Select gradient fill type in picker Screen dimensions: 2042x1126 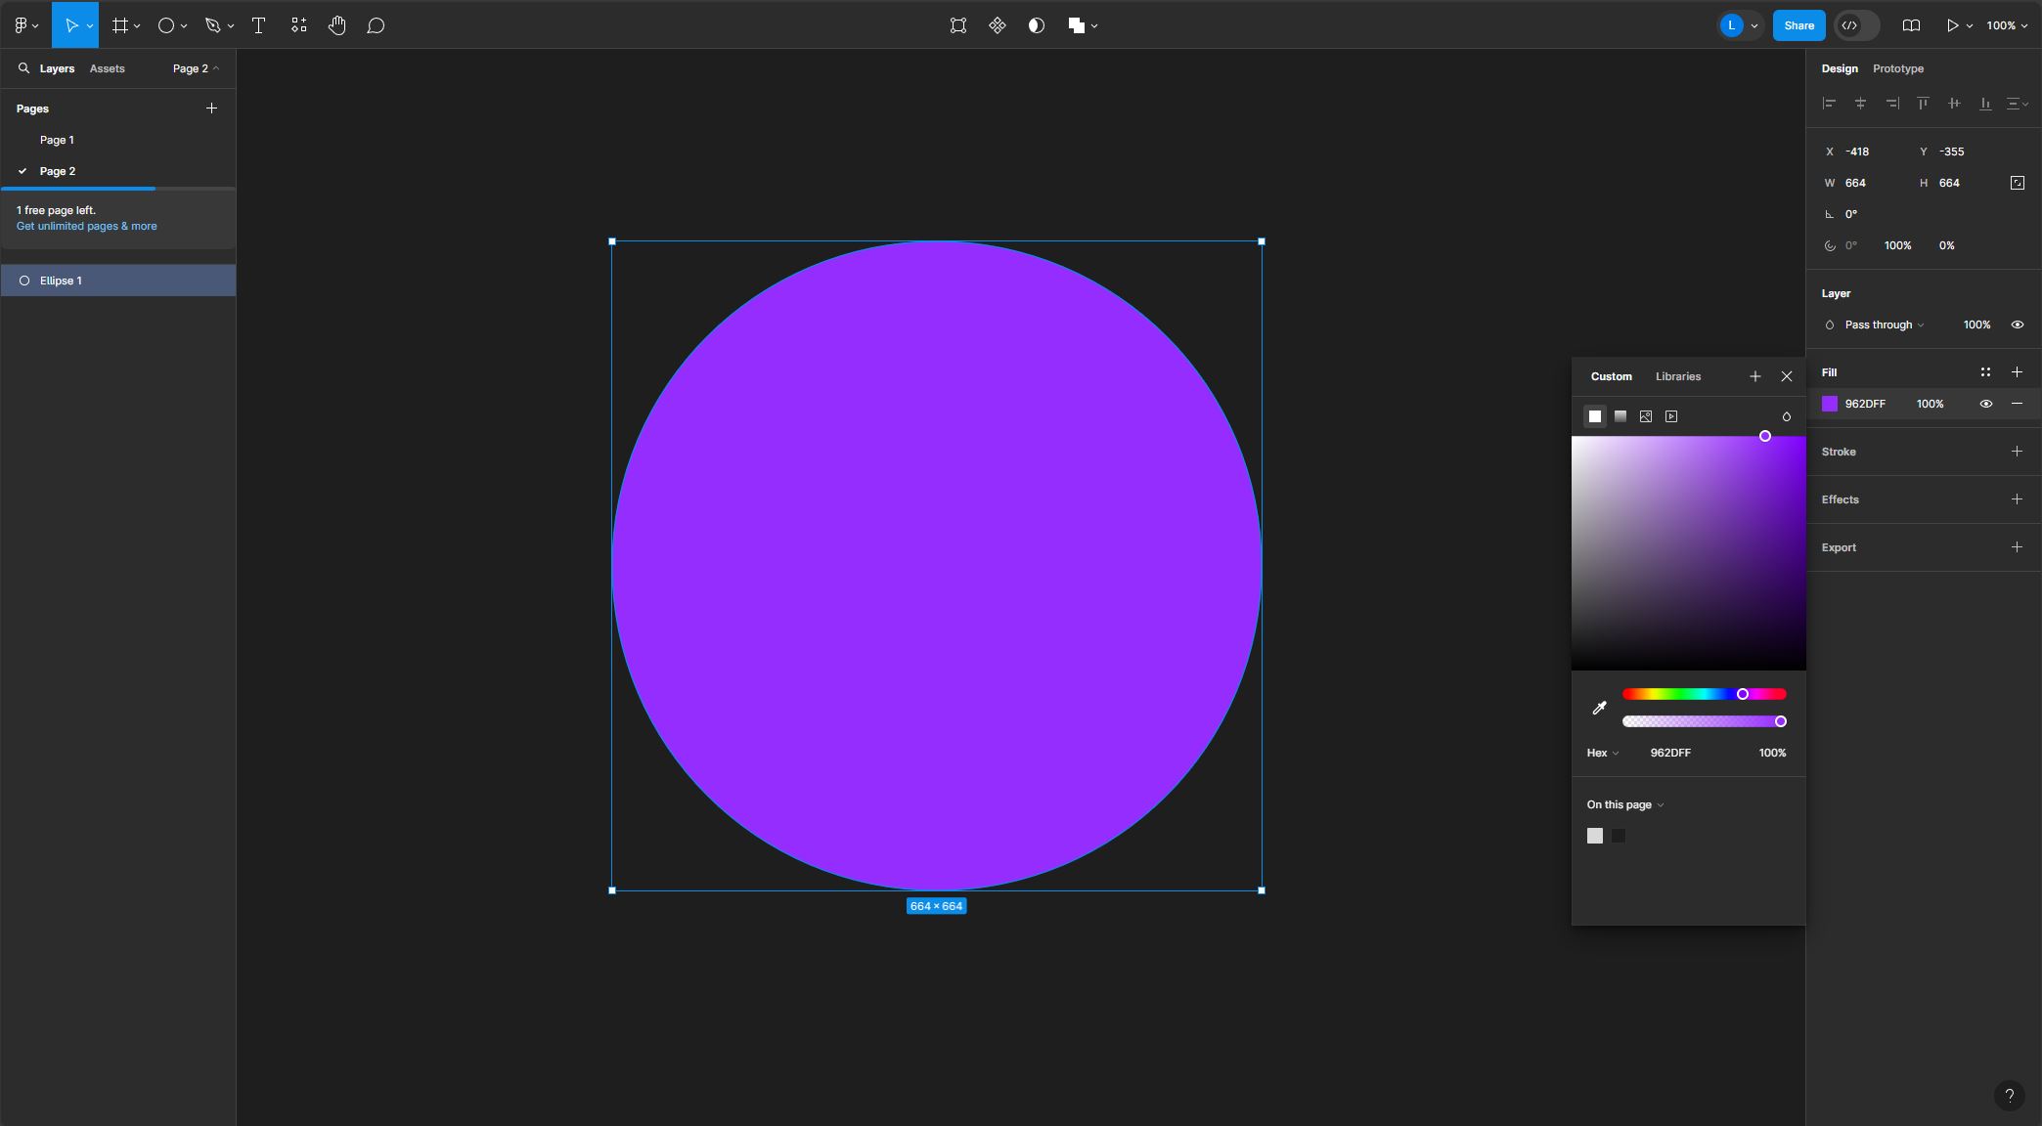(1620, 416)
